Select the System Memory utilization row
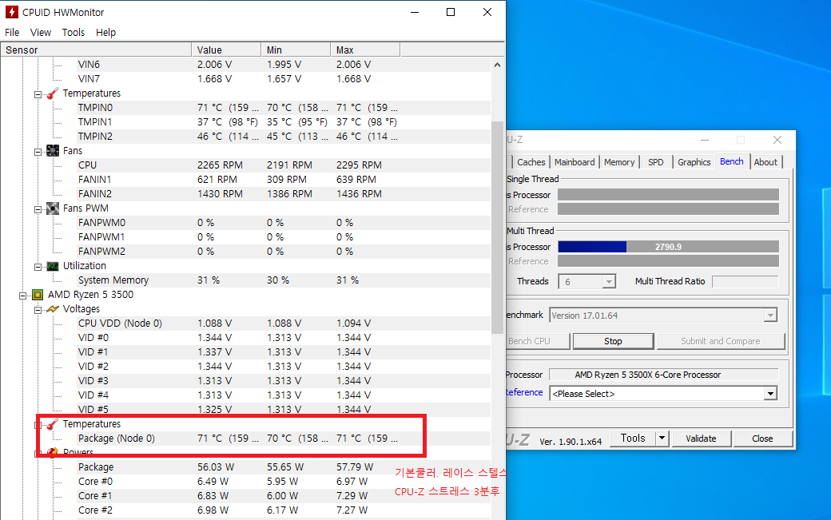This screenshot has width=831, height=520. (284, 280)
